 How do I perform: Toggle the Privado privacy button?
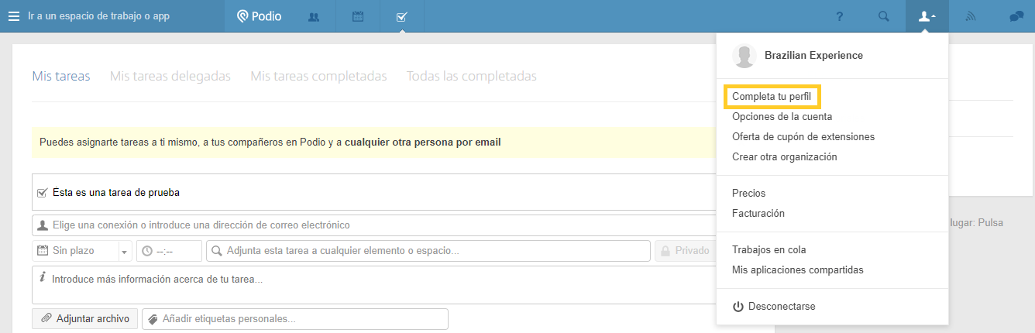tap(683, 251)
